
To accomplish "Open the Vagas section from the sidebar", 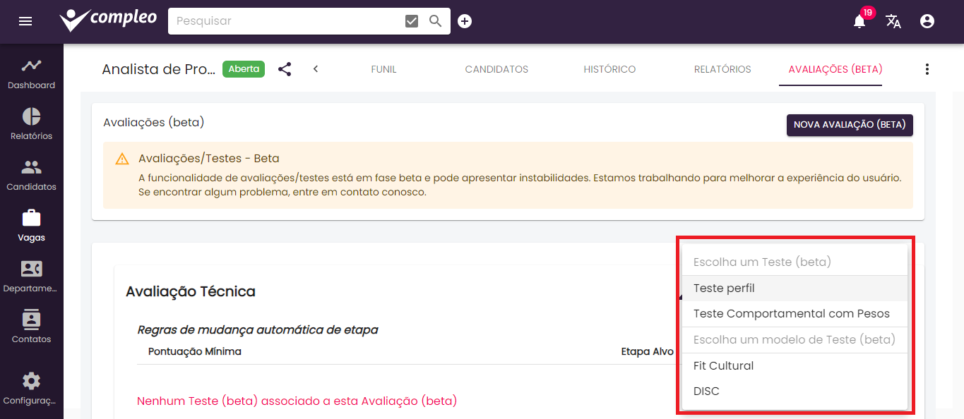I will point(31,226).
